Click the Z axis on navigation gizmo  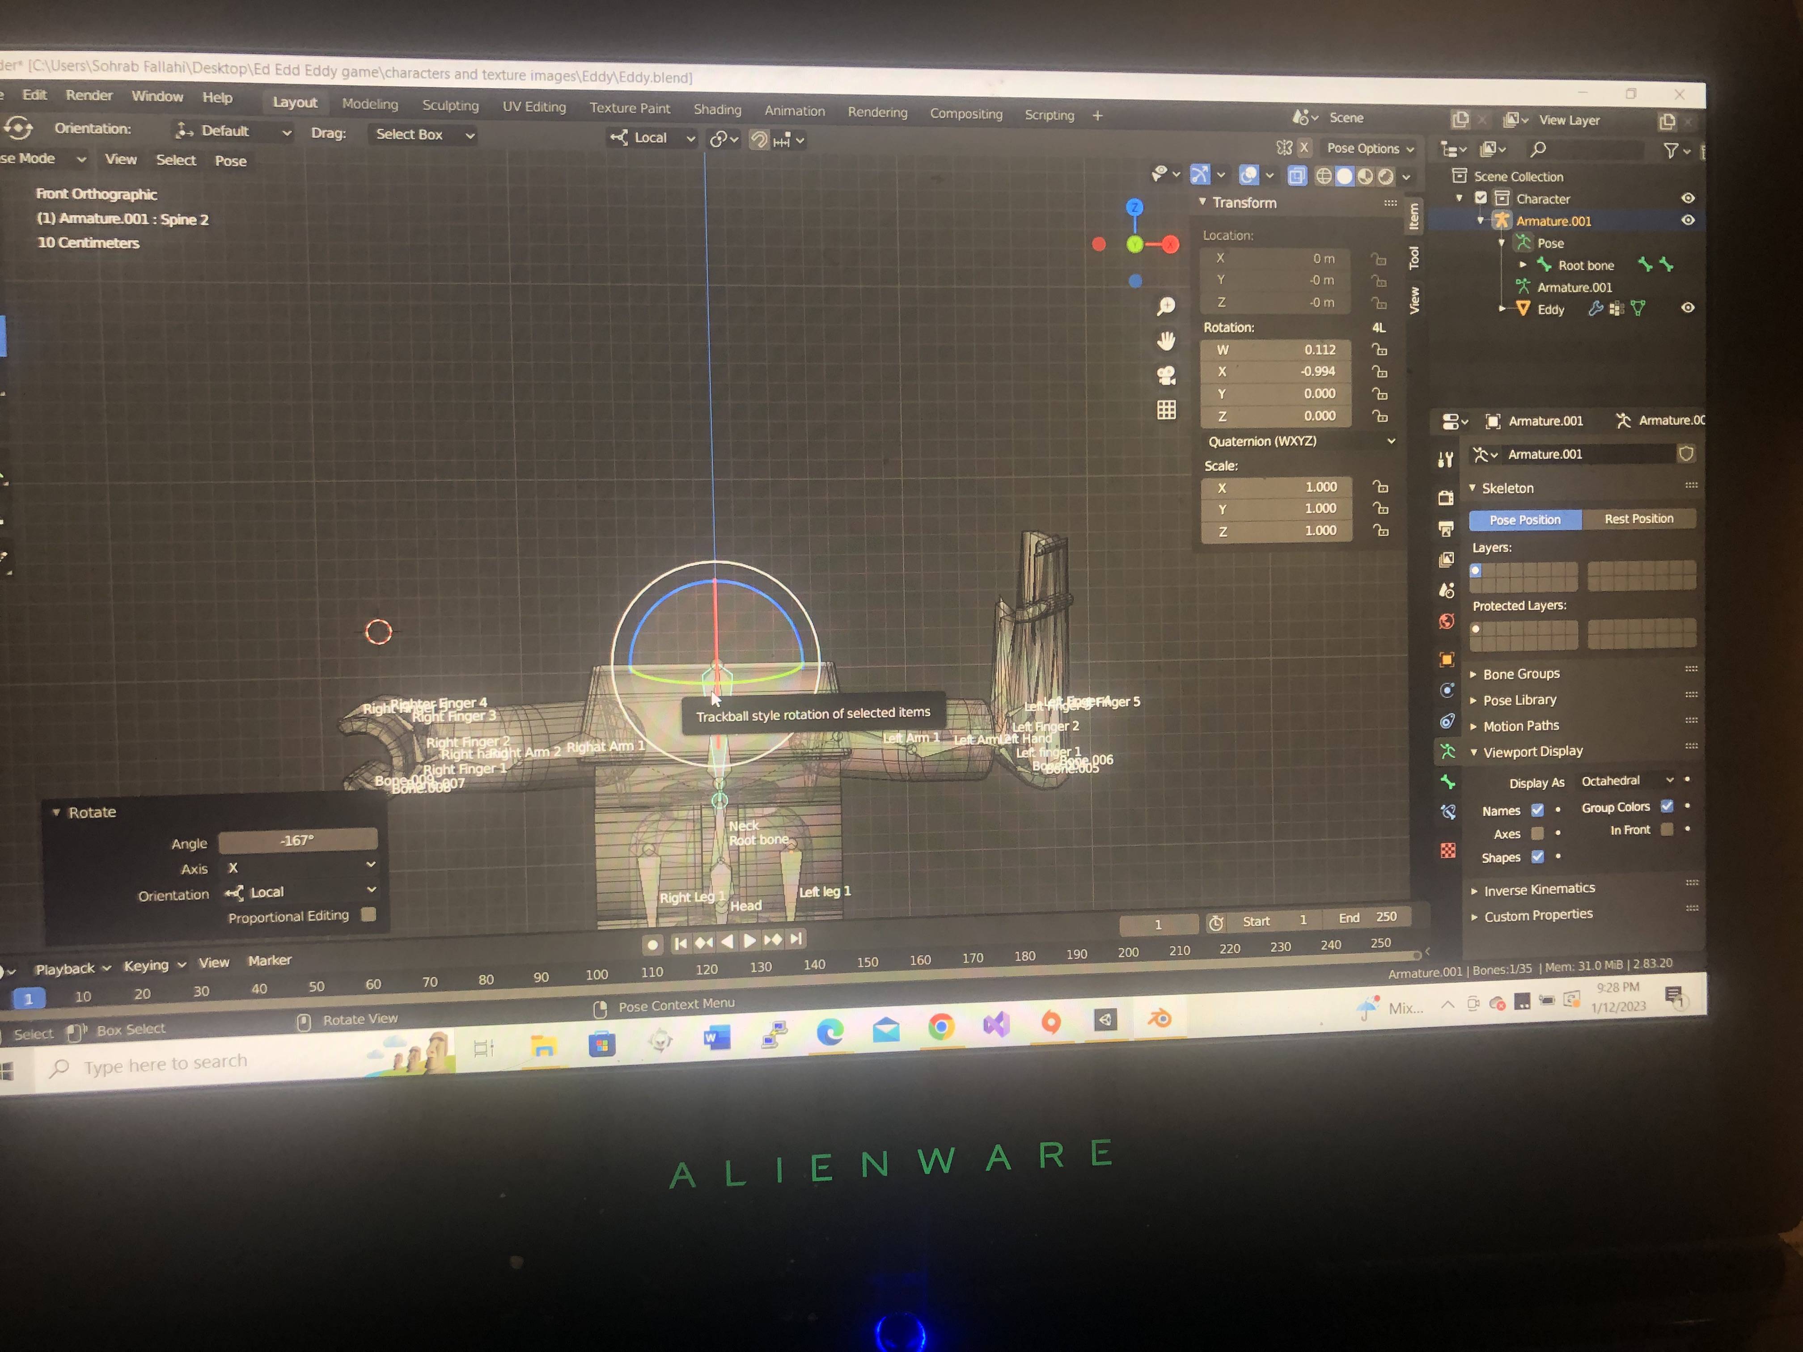point(1134,207)
